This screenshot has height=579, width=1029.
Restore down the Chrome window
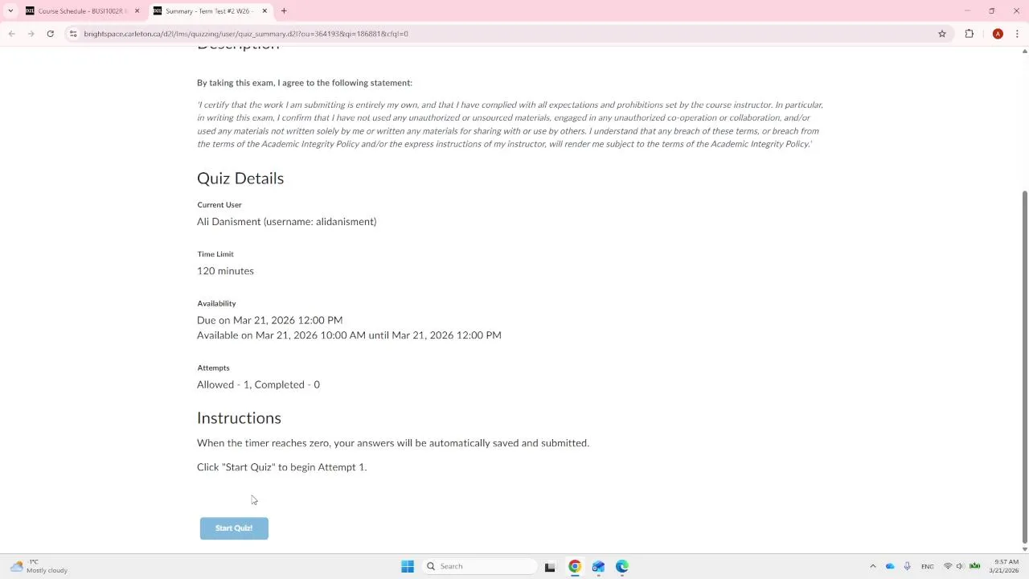(x=992, y=11)
